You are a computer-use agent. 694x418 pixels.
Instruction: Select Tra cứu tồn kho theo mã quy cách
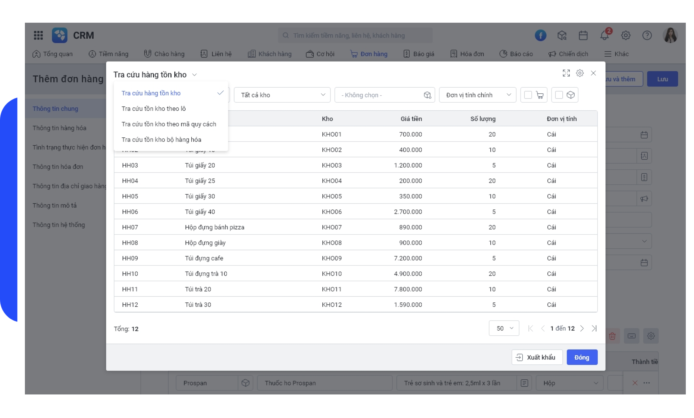click(x=170, y=124)
